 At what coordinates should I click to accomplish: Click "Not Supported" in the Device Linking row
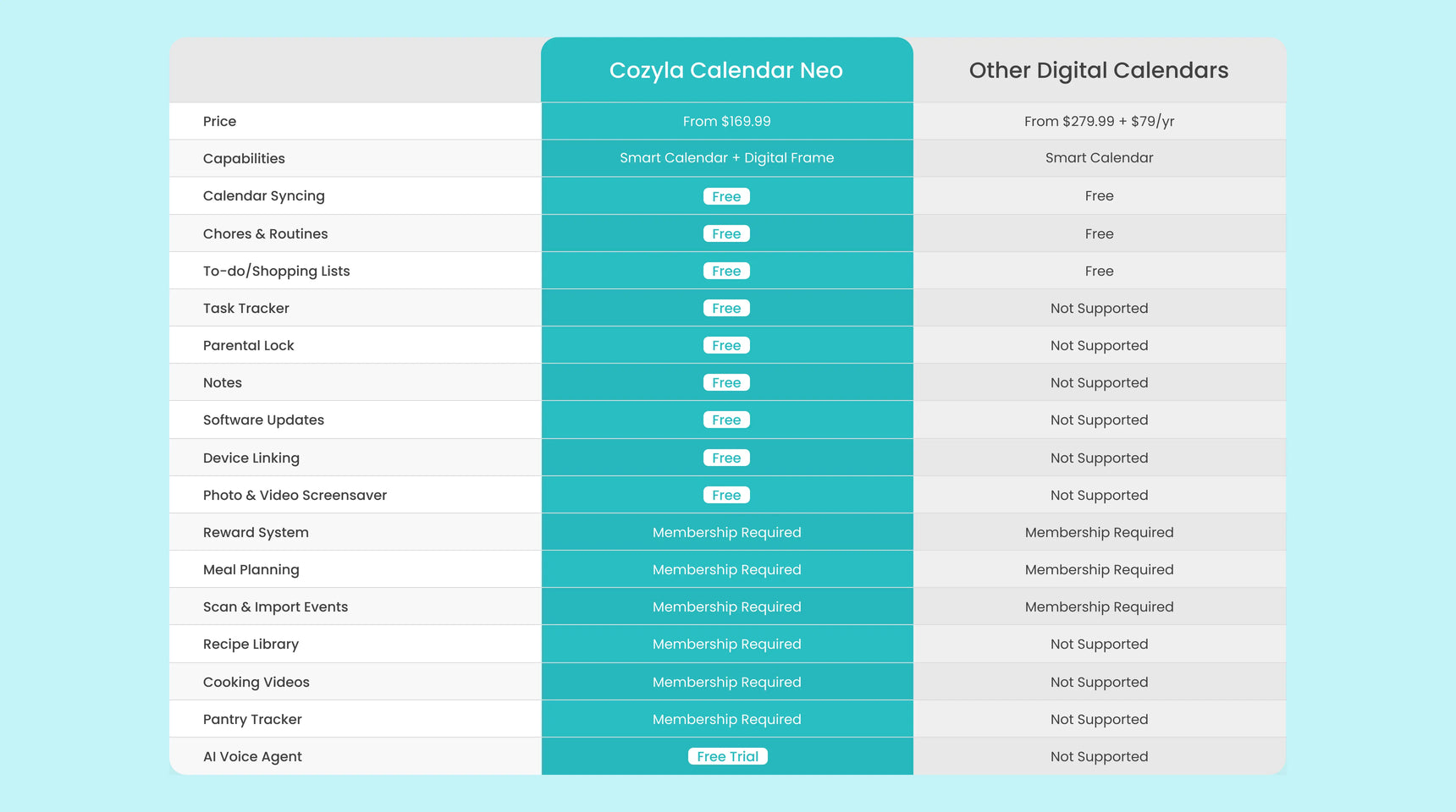coord(1100,458)
